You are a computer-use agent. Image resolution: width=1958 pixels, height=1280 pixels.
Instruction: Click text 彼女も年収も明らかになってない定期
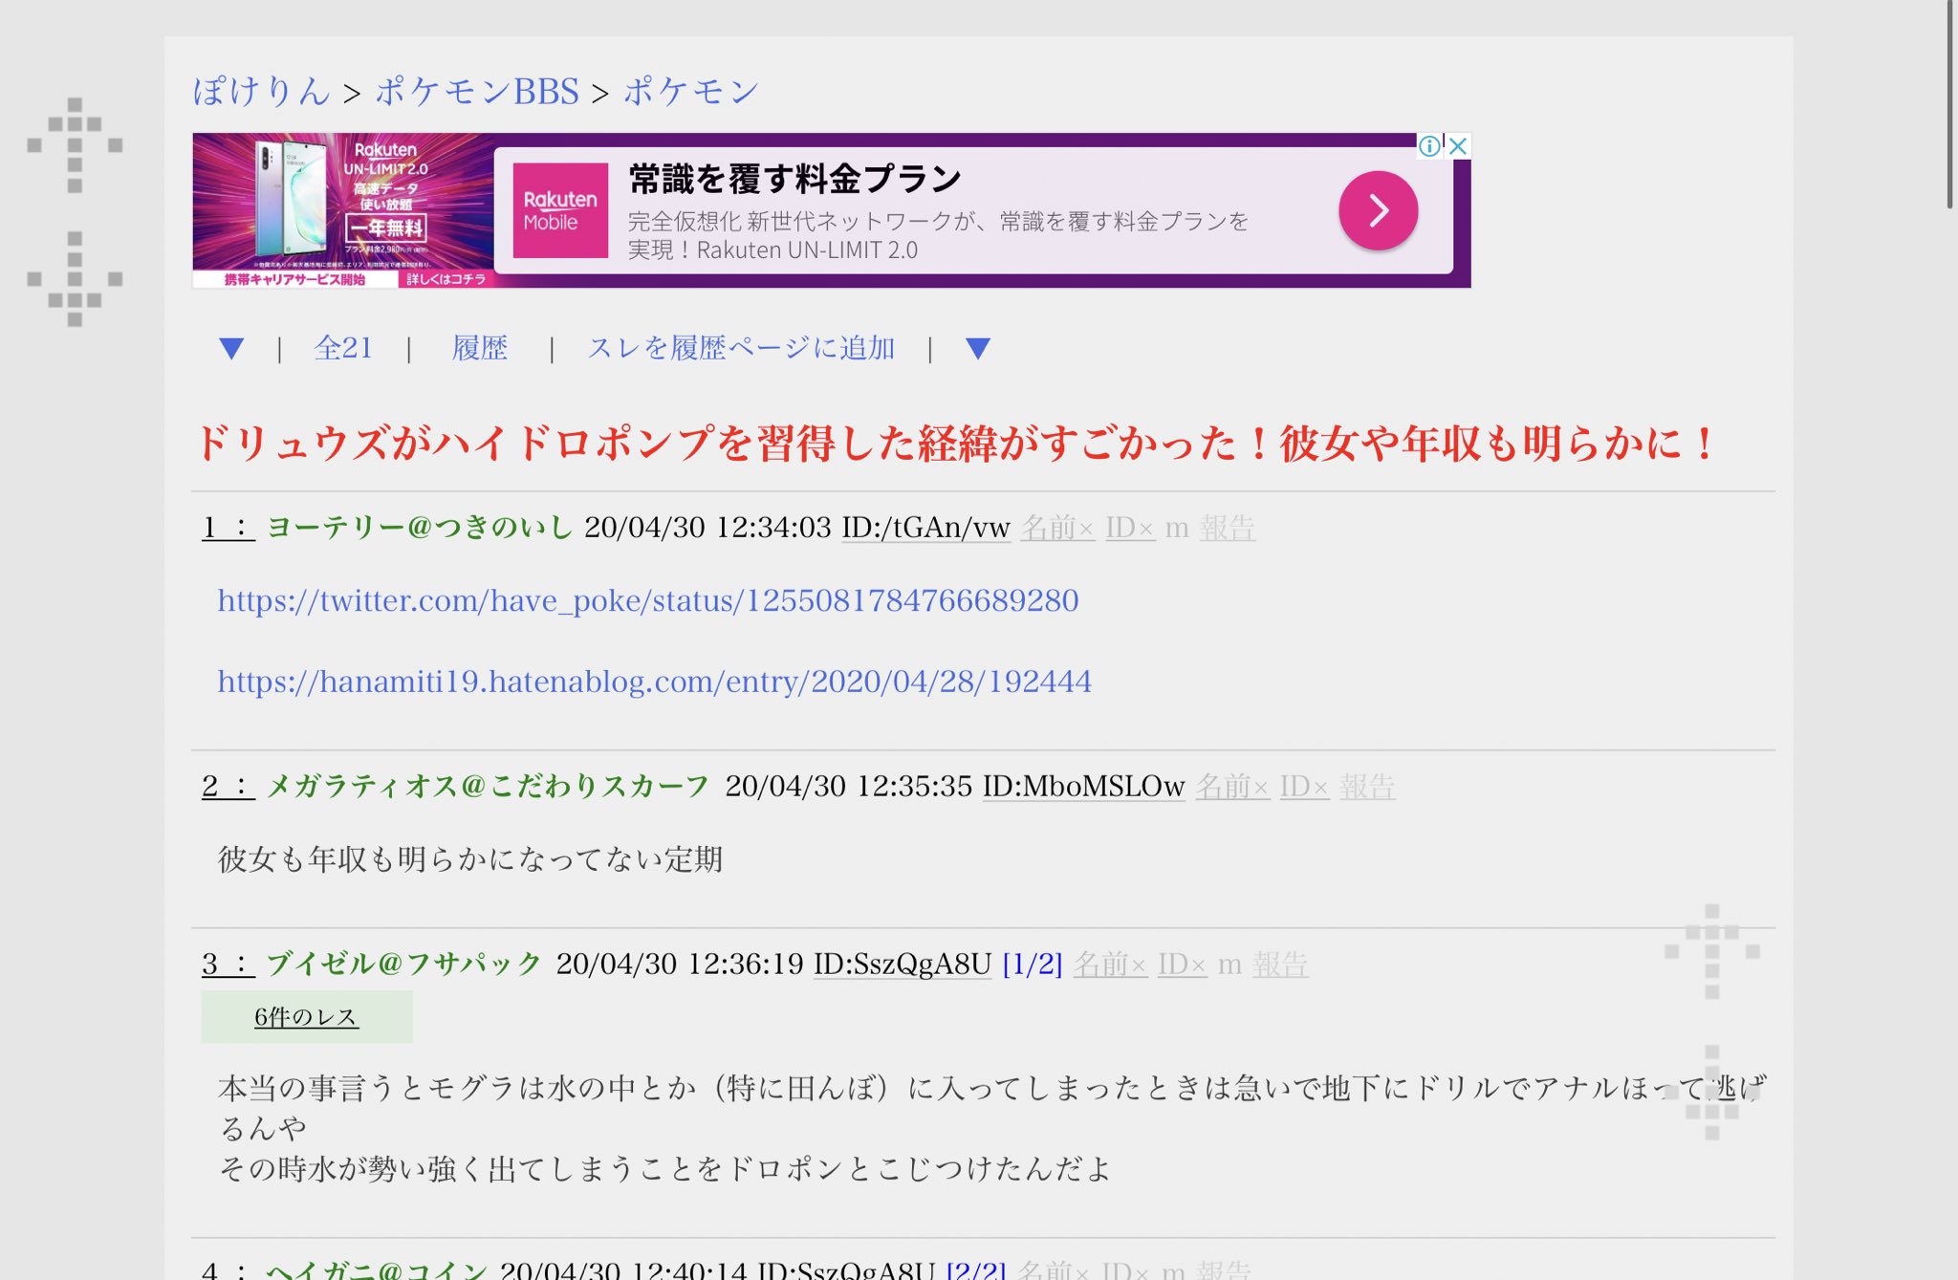[x=470, y=859]
